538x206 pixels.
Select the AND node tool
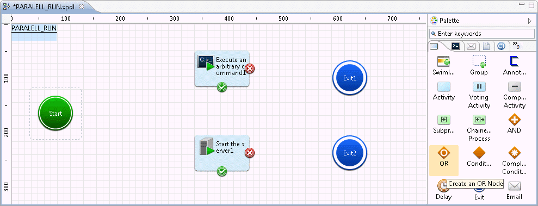pos(514,124)
